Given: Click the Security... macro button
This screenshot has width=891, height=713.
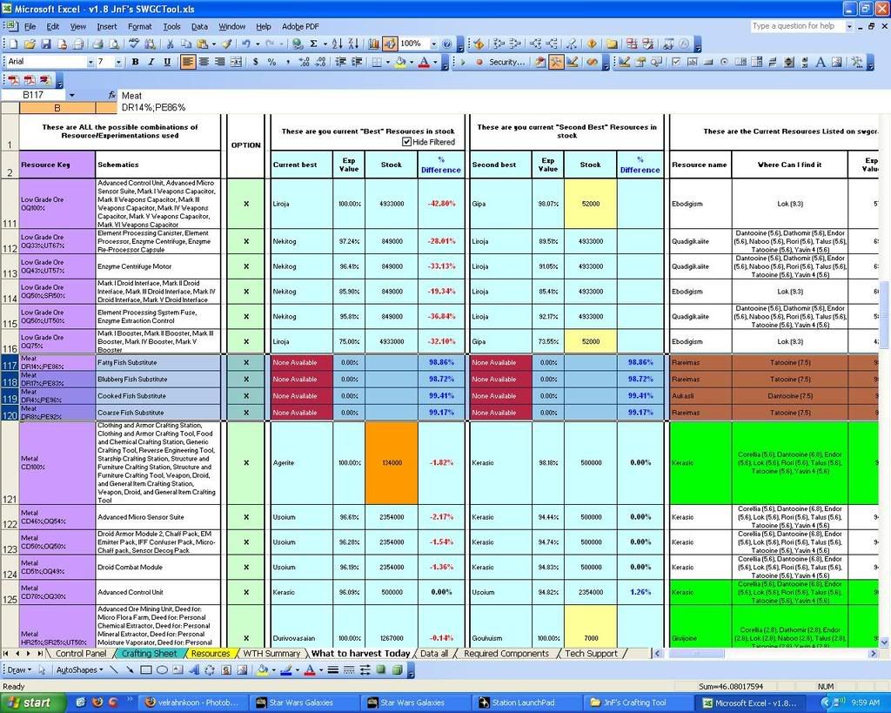Looking at the screenshot, I should pyautogui.click(x=507, y=62).
